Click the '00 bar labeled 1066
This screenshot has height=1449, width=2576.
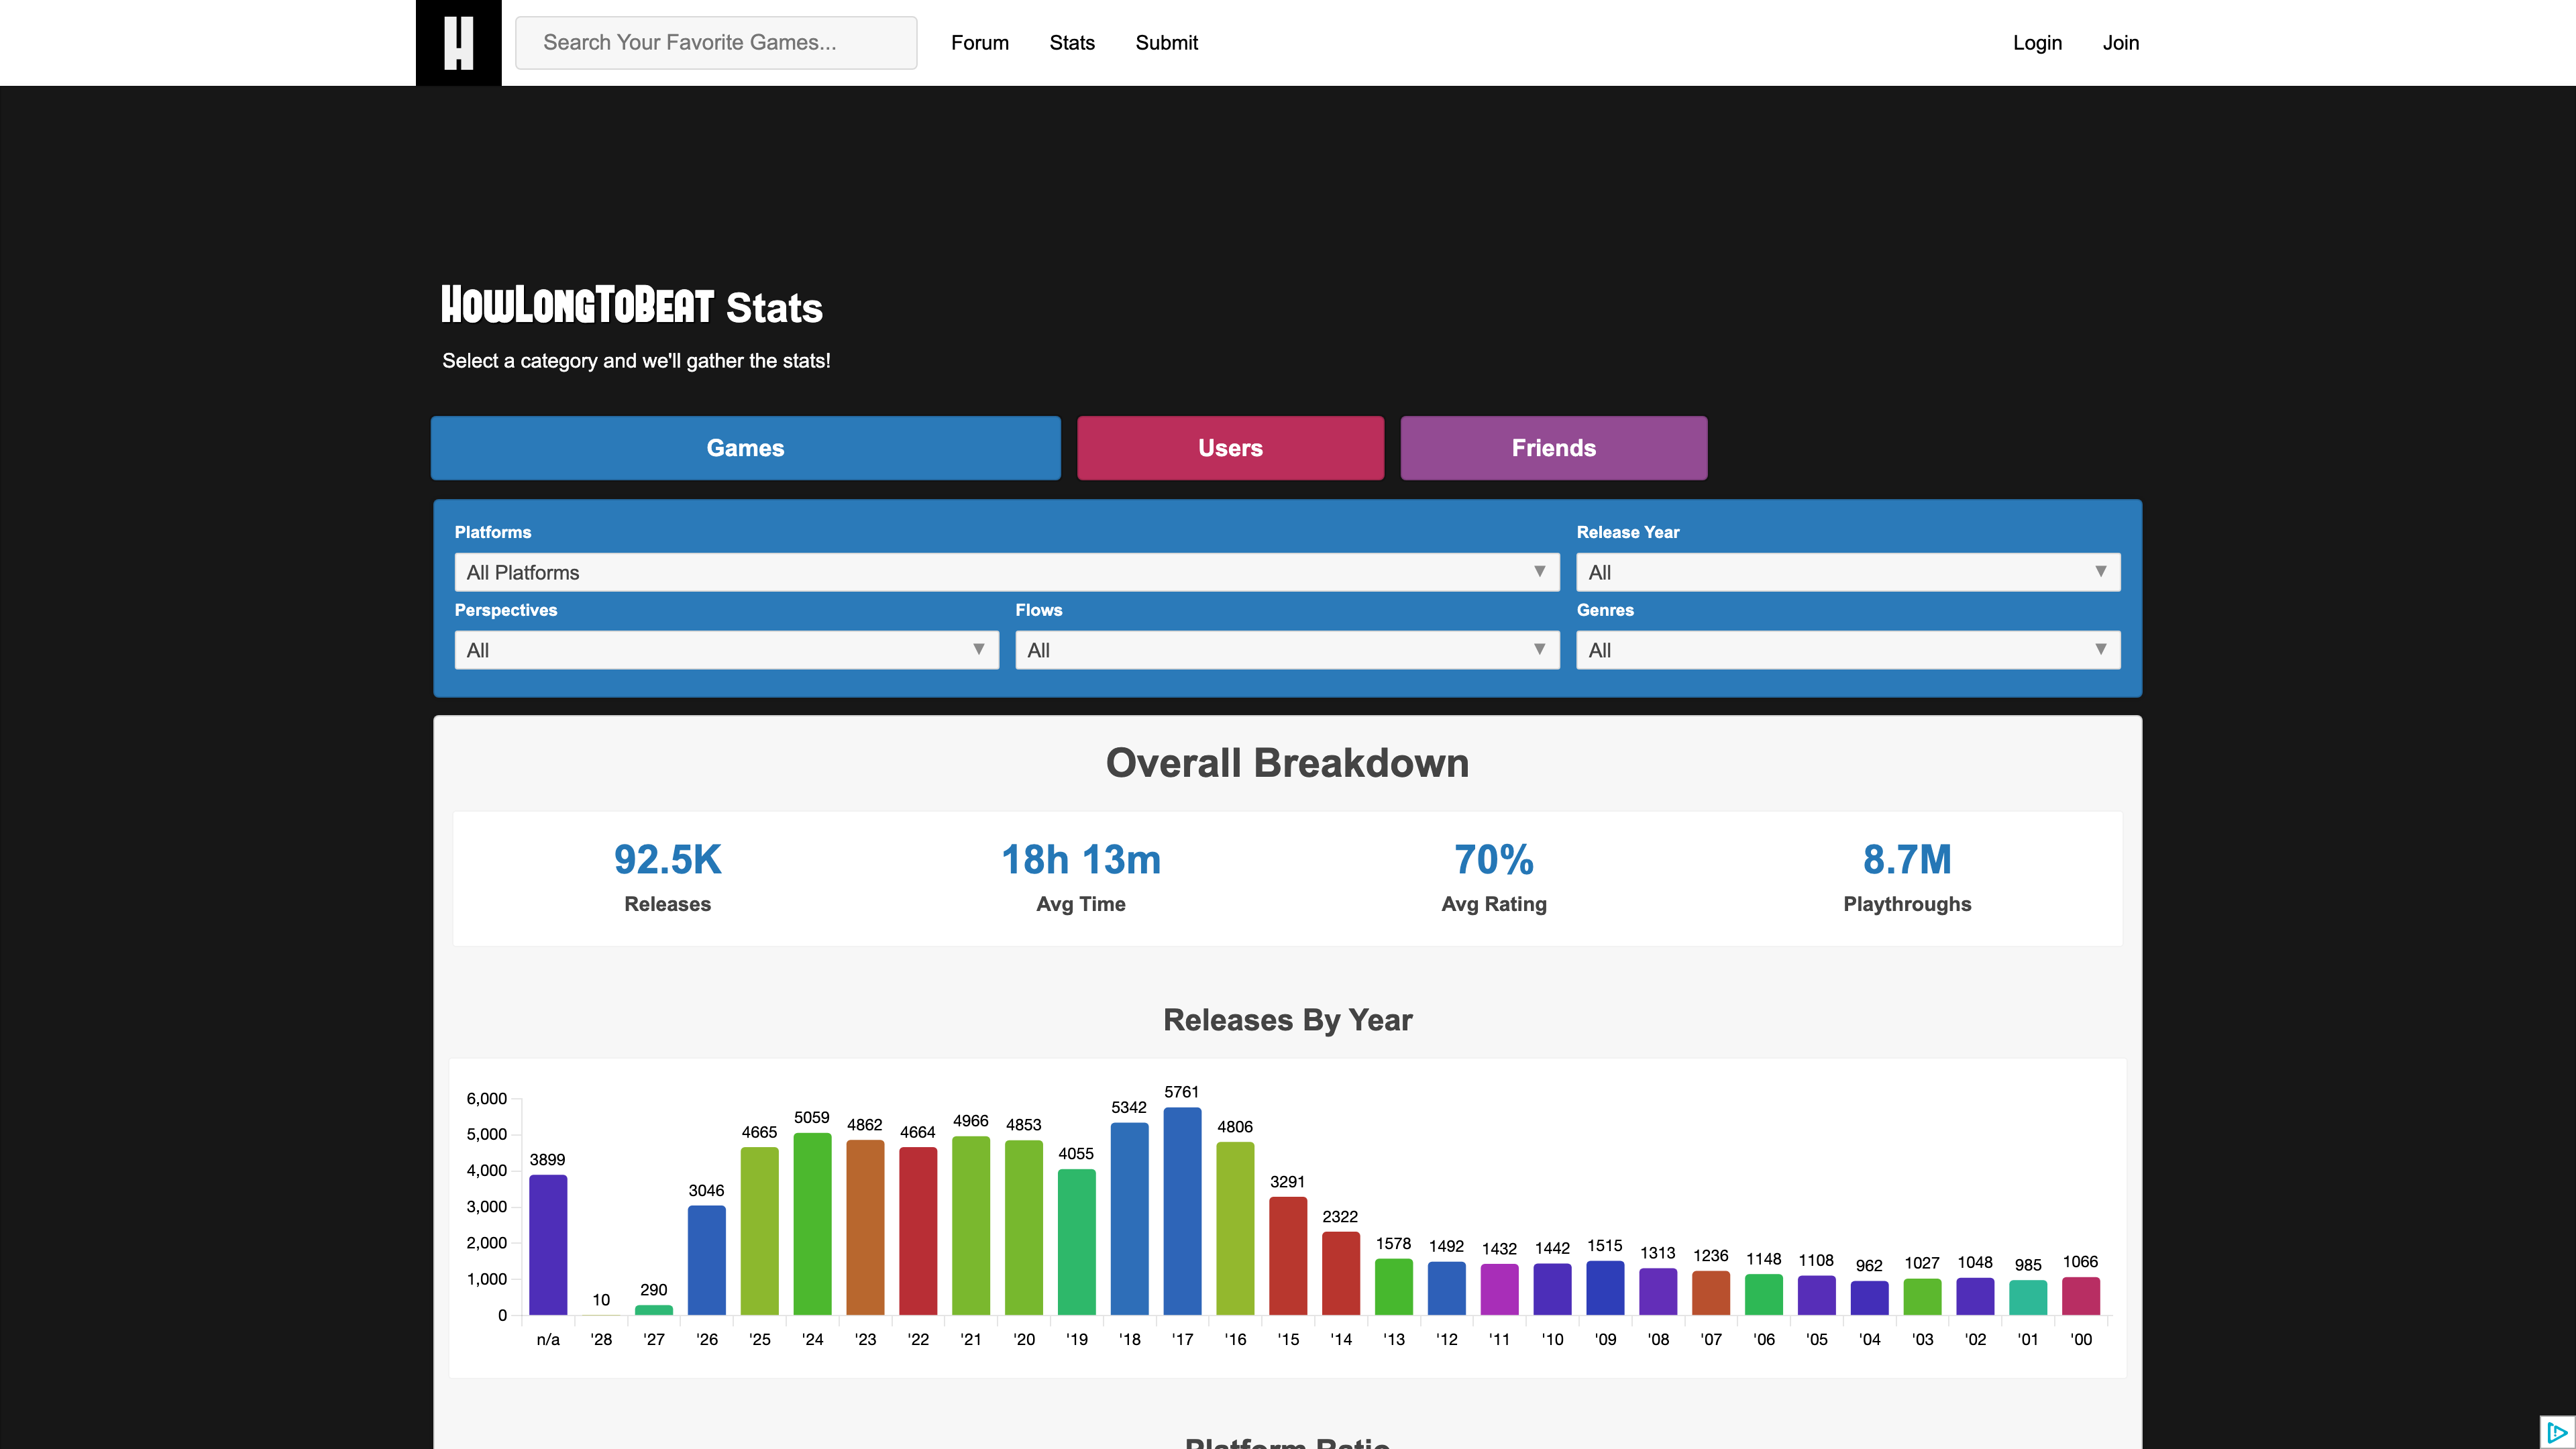click(x=2081, y=1296)
